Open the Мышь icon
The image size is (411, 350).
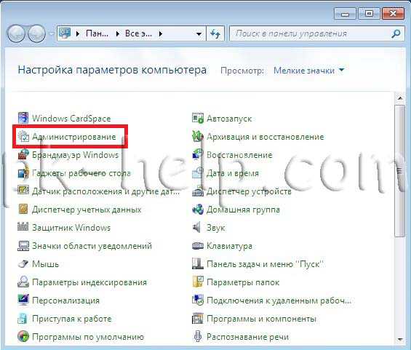(x=23, y=263)
